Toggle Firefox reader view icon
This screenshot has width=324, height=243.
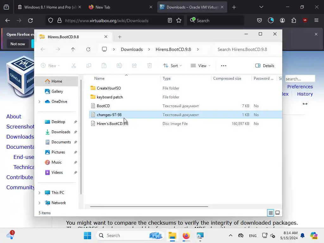(x=170, y=21)
